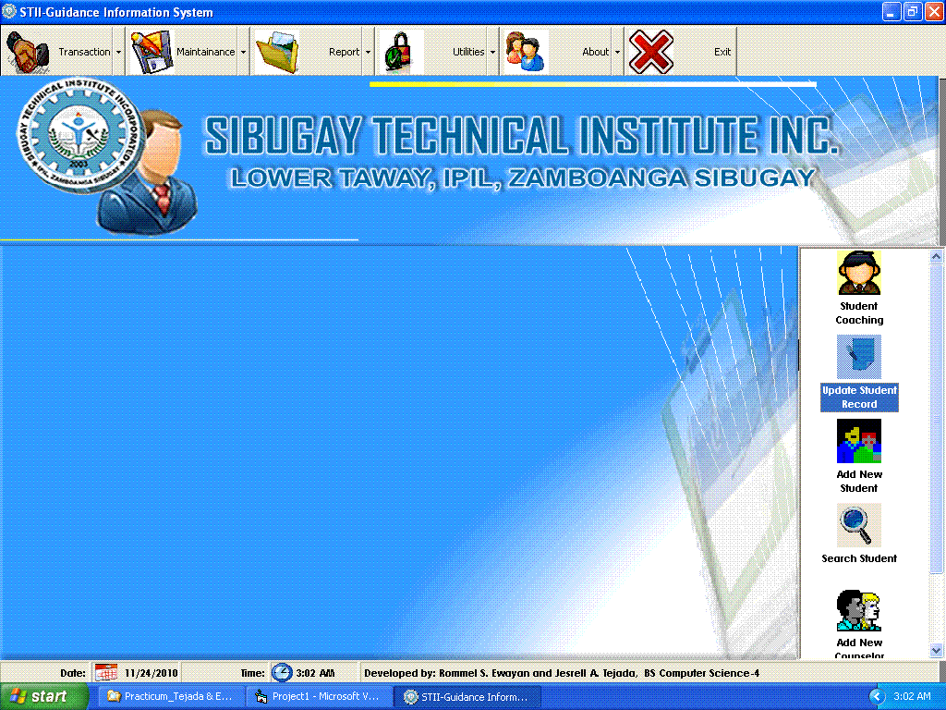Viewport: 946px width, 710px height.
Task: Click the Student Coaching label
Action: point(859,312)
